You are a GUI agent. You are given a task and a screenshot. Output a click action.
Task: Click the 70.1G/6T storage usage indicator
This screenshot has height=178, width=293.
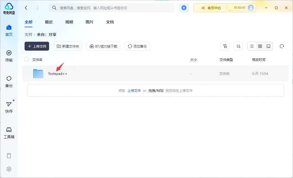(x=239, y=8)
